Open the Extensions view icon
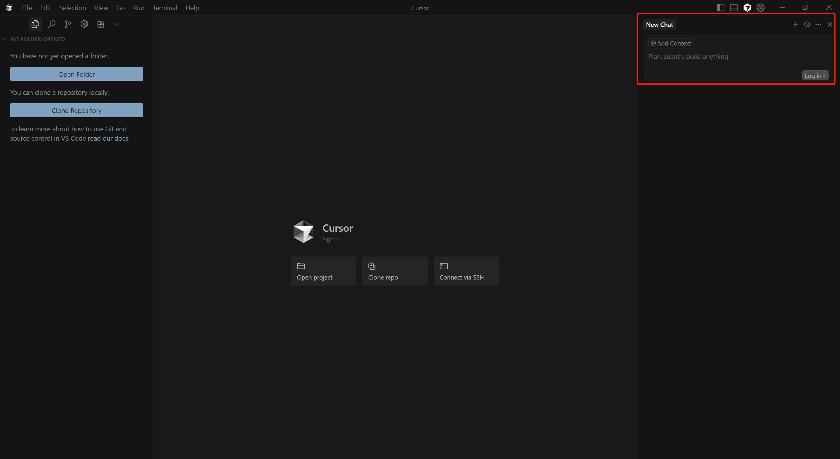This screenshot has height=459, width=840. coord(101,24)
